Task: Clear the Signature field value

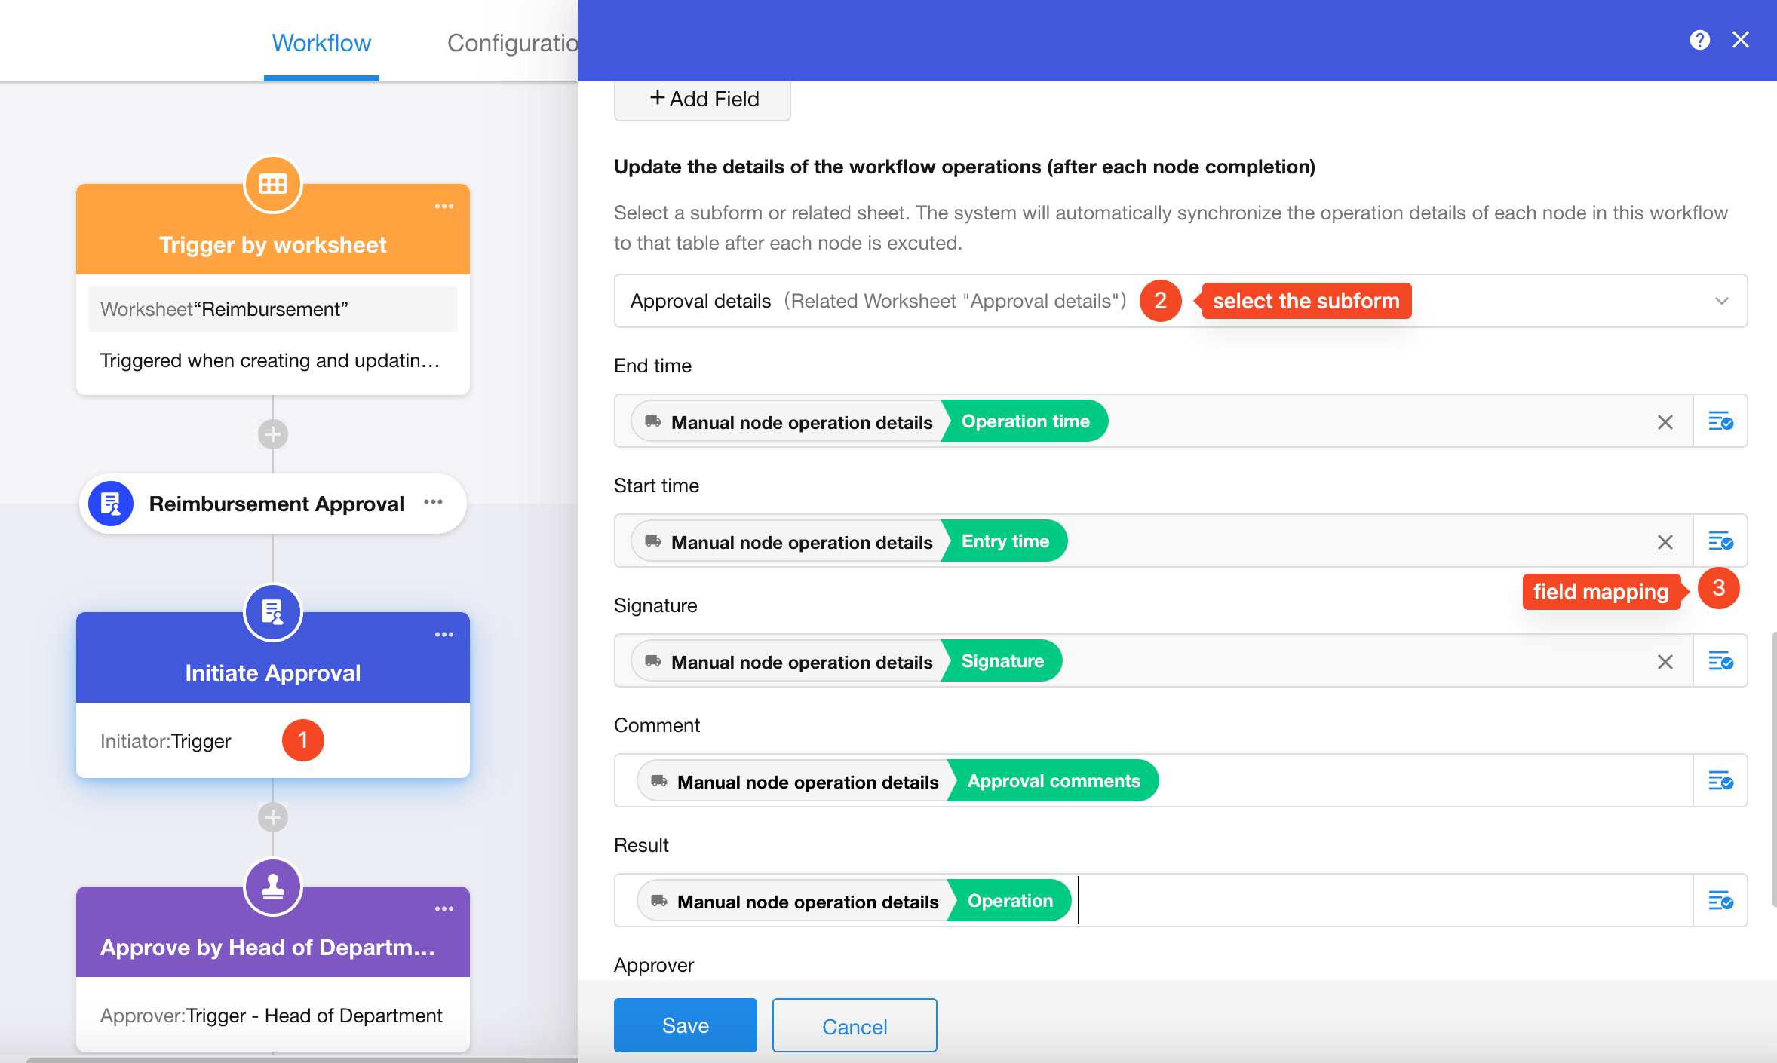Action: (x=1665, y=662)
